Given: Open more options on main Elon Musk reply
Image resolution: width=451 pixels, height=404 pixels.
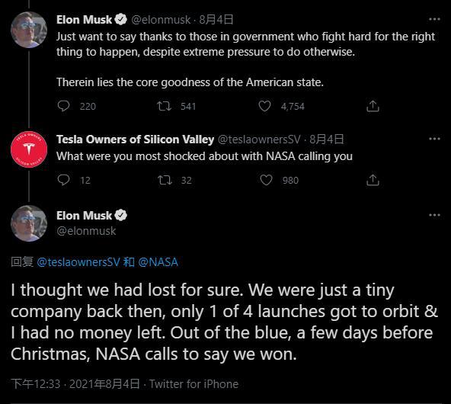Looking at the screenshot, I should point(434,215).
